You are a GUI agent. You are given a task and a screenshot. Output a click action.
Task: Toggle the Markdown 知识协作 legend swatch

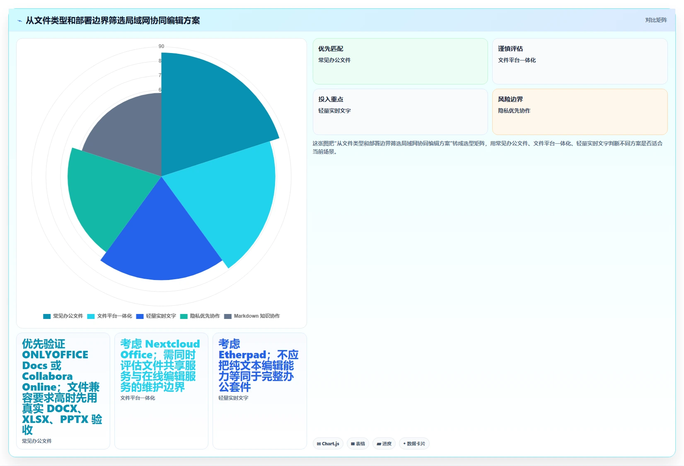[x=228, y=316]
